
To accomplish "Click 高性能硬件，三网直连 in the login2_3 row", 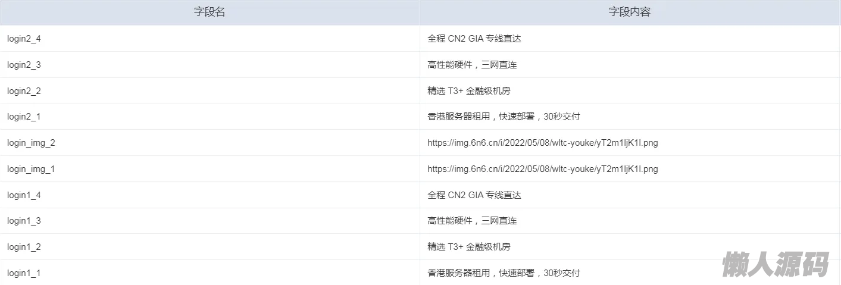I will coord(472,65).
